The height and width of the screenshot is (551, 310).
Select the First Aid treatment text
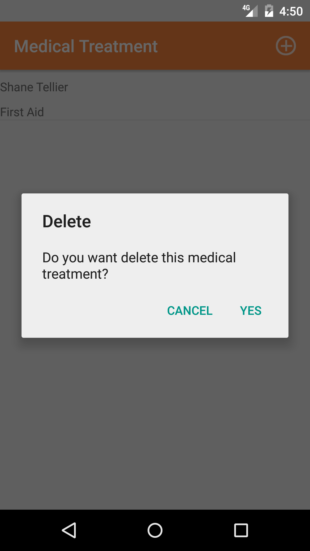[x=22, y=112]
